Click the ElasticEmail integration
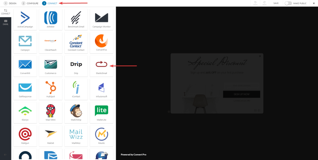The width and height of the screenshot is (318, 160). click(102, 66)
